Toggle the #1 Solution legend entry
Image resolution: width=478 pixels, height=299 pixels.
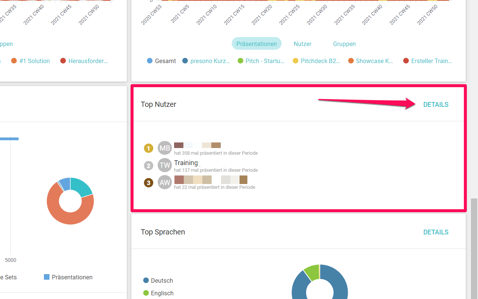tap(31, 61)
